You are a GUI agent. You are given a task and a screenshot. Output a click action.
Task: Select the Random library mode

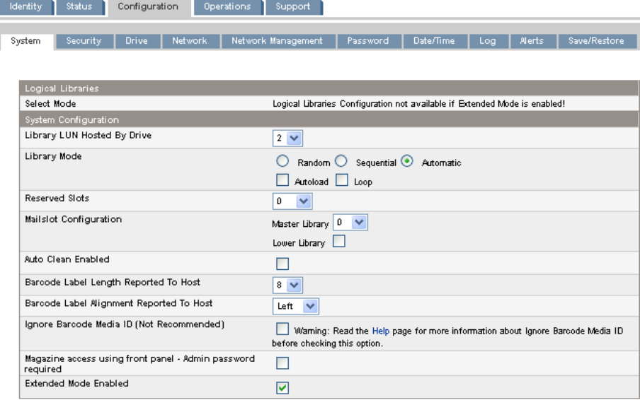[281, 163]
